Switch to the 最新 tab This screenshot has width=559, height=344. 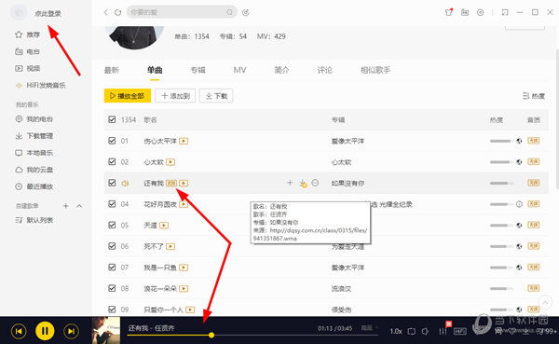coord(112,70)
